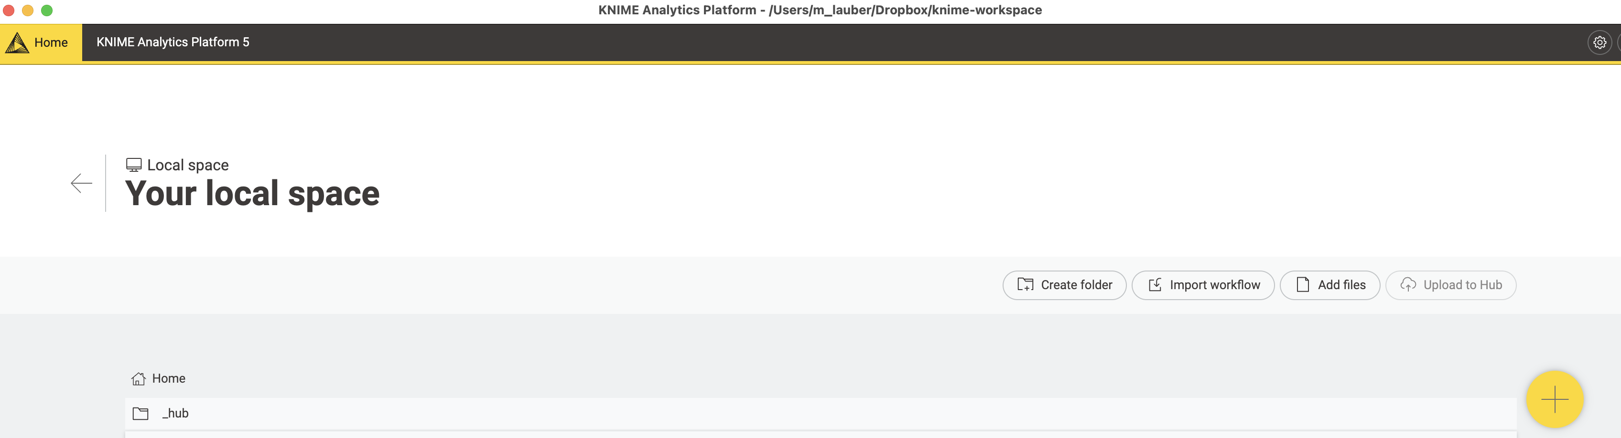1621x438 pixels.
Task: Click the Create folder button
Action: click(x=1064, y=285)
